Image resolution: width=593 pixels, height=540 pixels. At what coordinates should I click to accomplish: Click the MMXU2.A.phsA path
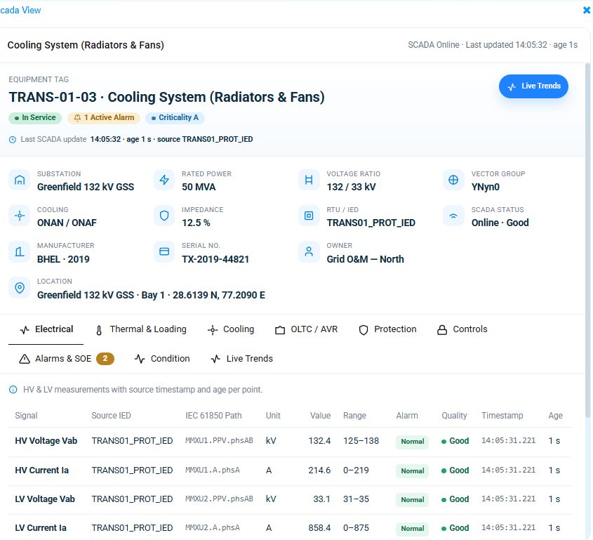[x=213, y=528]
